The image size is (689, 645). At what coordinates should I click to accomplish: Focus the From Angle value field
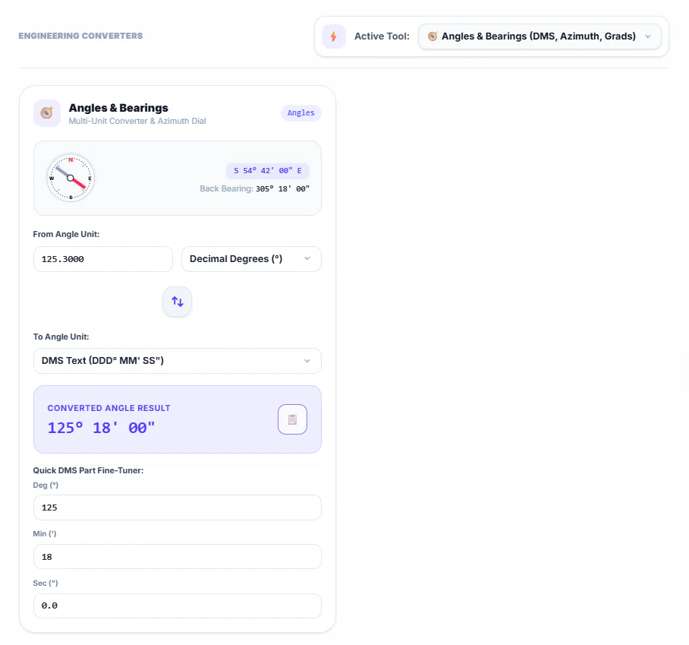click(x=103, y=259)
